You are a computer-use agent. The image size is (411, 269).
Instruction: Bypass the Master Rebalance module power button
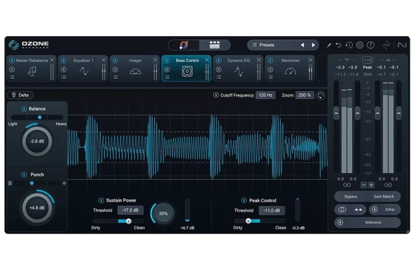[12, 61]
